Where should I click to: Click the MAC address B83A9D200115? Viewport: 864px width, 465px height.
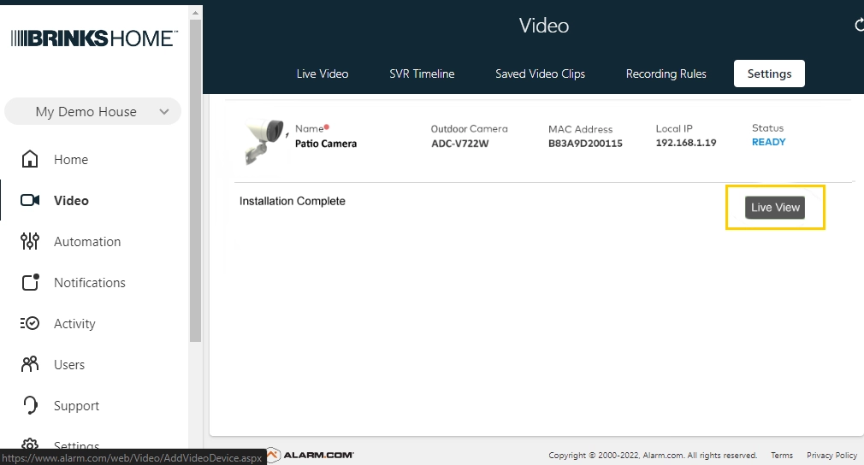585,144
